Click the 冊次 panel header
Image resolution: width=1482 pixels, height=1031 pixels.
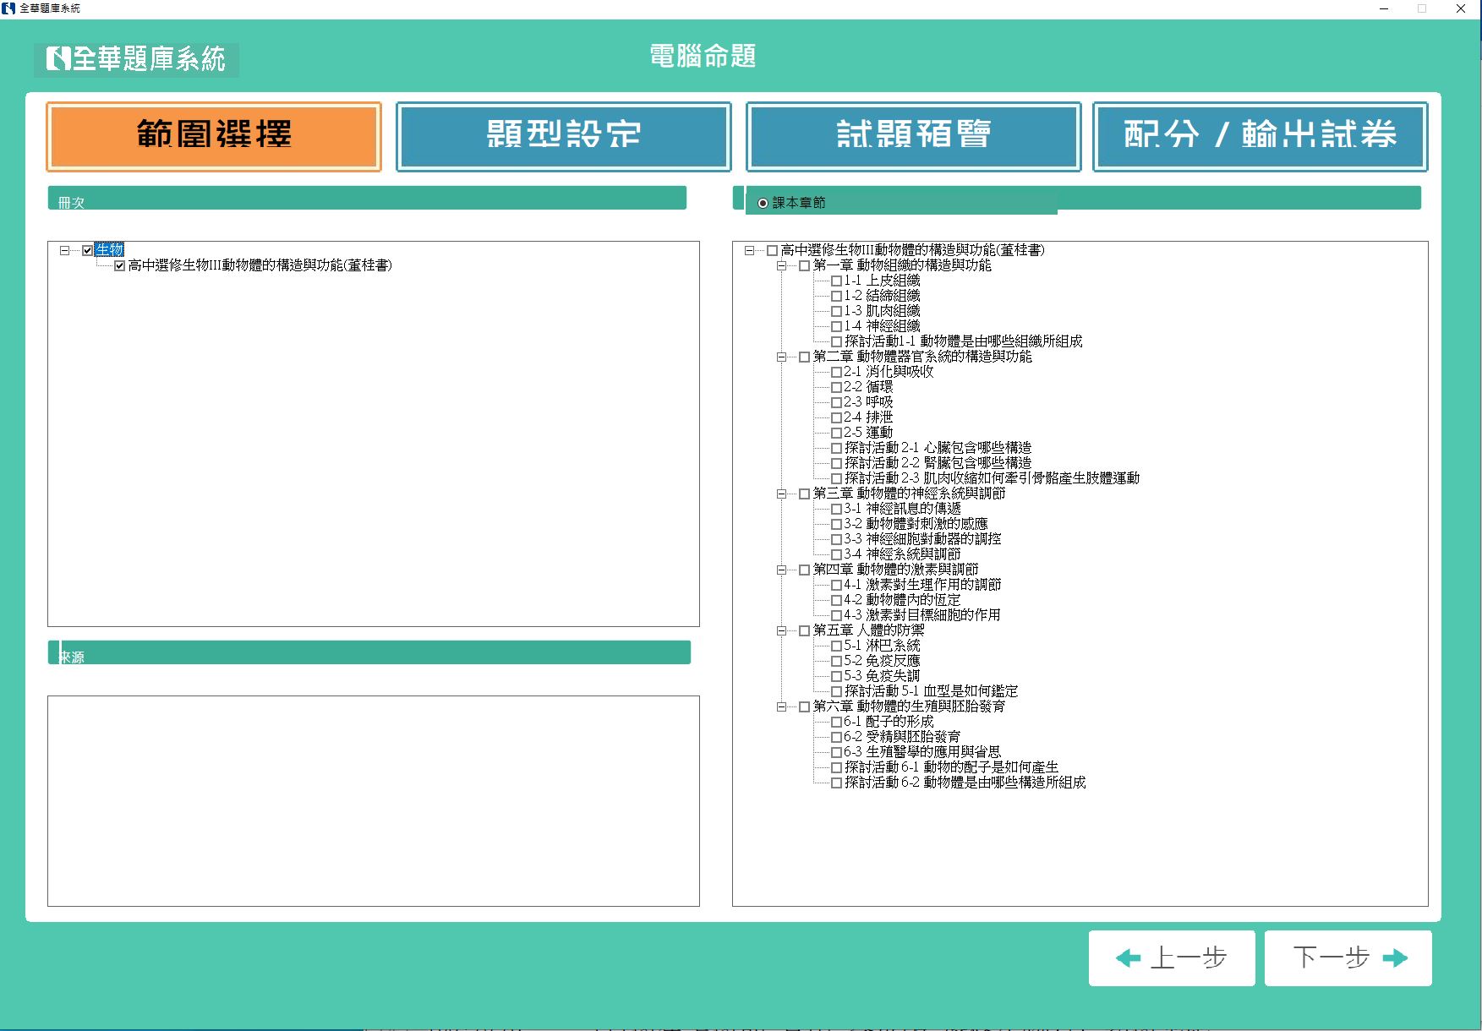(x=367, y=198)
